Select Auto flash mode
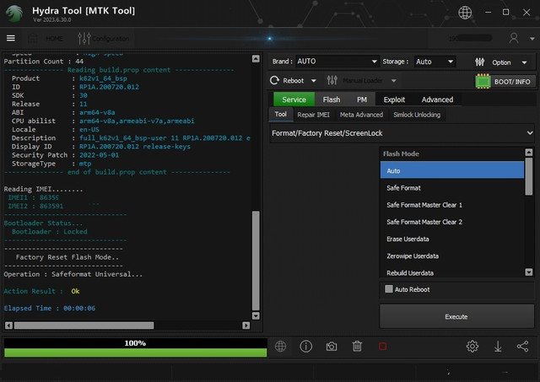The width and height of the screenshot is (540, 382). pos(452,170)
